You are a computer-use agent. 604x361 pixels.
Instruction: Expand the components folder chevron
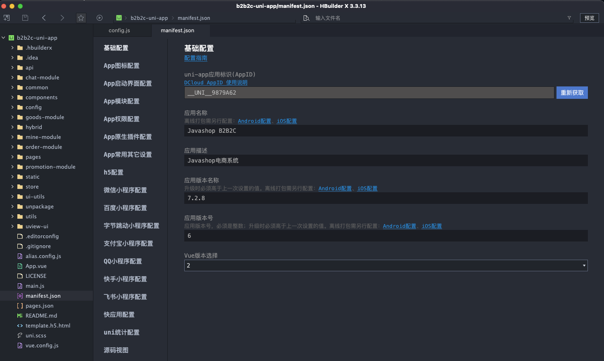[12, 97]
